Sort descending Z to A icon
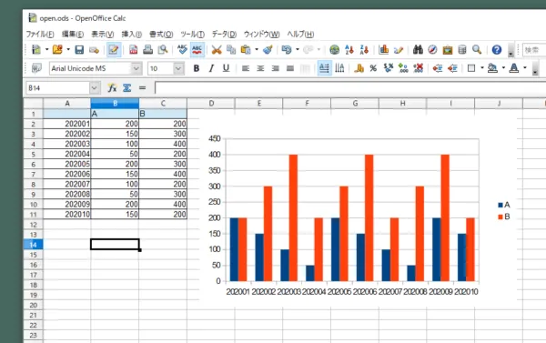Image resolution: width=546 pixels, height=343 pixels. tap(364, 50)
